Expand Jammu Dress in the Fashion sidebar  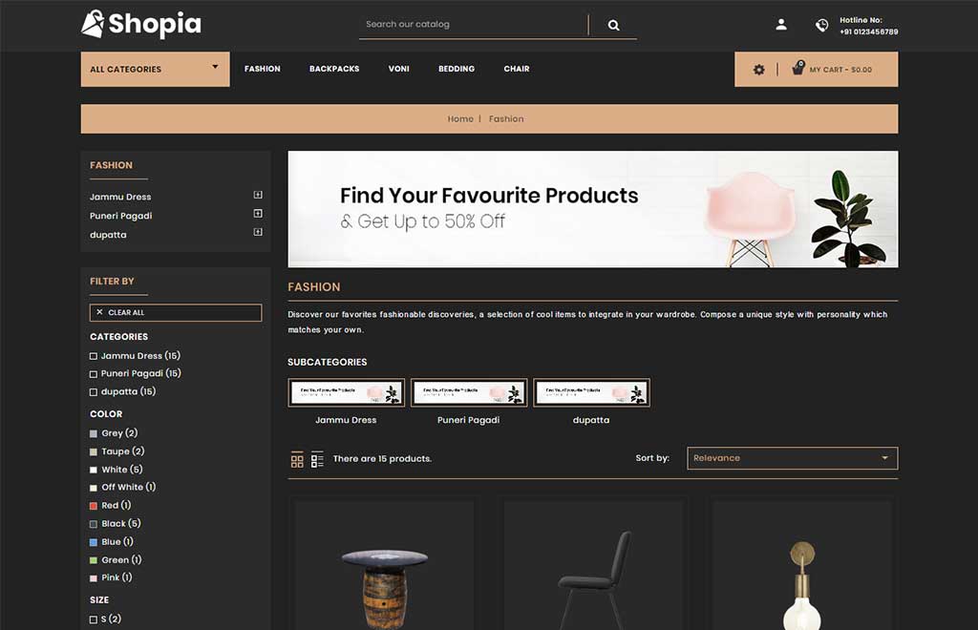(x=258, y=195)
